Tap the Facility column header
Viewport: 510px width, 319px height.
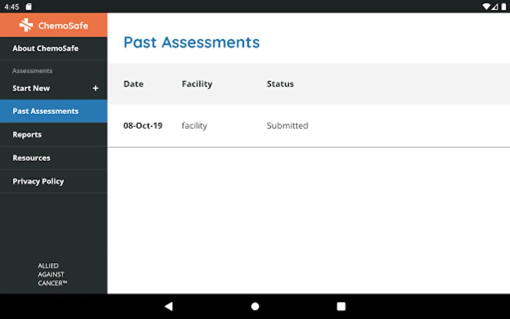197,84
